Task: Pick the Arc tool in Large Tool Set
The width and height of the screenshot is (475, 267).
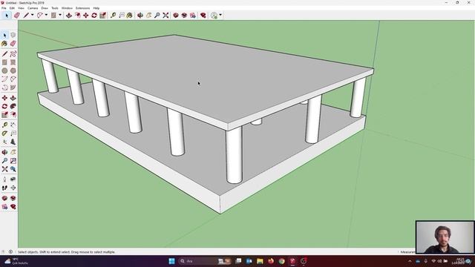Action: pyautogui.click(x=4, y=79)
